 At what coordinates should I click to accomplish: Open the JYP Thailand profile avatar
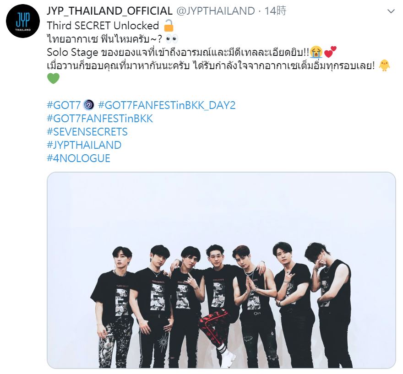(x=23, y=21)
